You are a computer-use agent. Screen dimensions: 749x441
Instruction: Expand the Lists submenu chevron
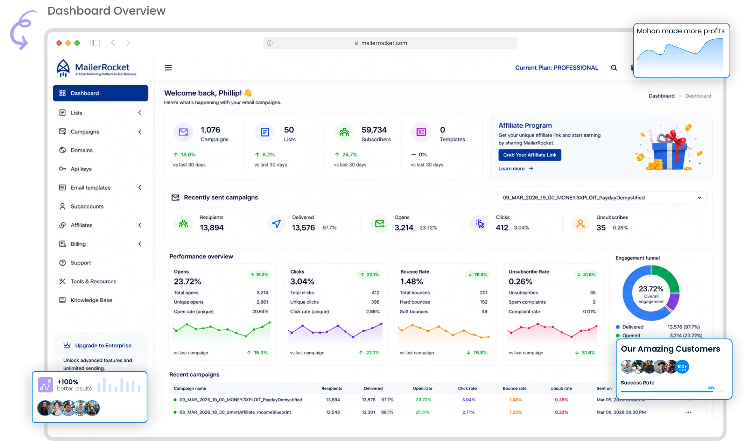140,113
